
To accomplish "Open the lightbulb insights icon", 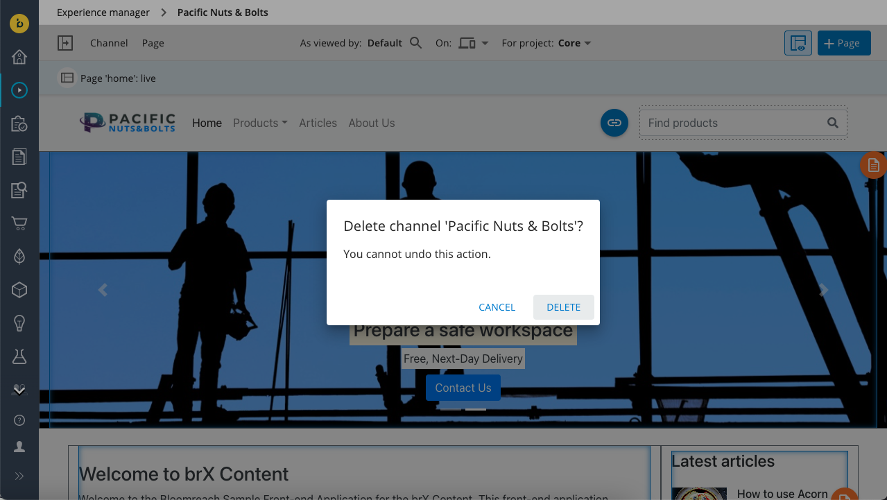I will pyautogui.click(x=19, y=323).
